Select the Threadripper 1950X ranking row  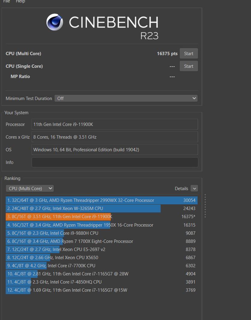click(x=101, y=225)
